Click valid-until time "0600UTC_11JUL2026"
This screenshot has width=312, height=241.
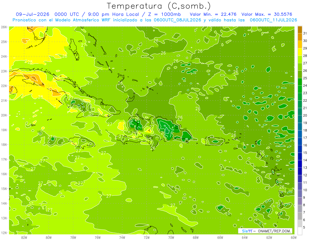[274, 20]
